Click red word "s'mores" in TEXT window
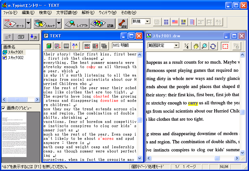Viewport: 249px width, 171px height. tap(106, 139)
